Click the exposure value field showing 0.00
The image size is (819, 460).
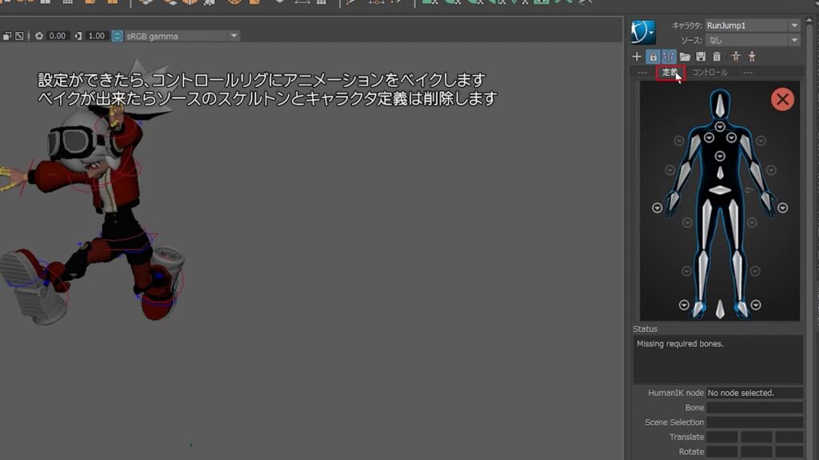[x=58, y=36]
